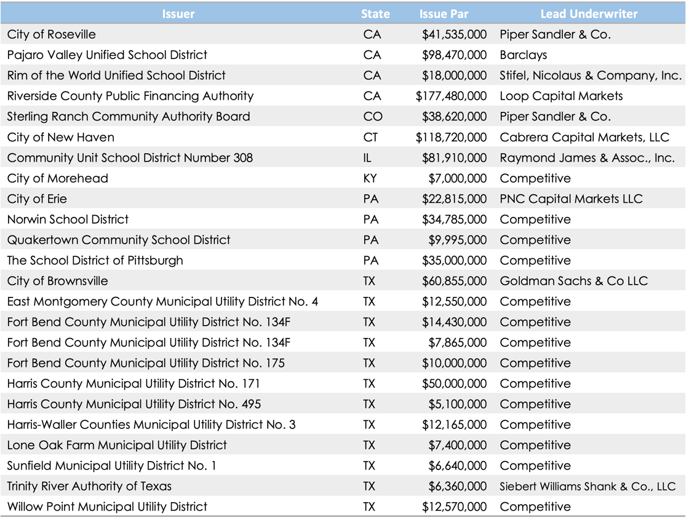
Task: Click The School District of Pittsburgh
Action: coord(95,261)
